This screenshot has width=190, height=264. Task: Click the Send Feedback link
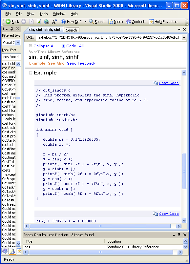tap(81, 63)
